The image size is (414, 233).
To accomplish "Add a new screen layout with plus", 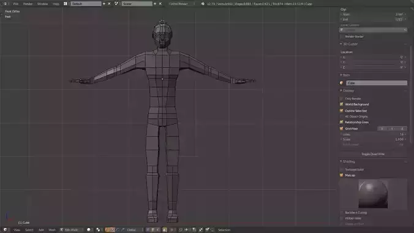I will [104, 4].
